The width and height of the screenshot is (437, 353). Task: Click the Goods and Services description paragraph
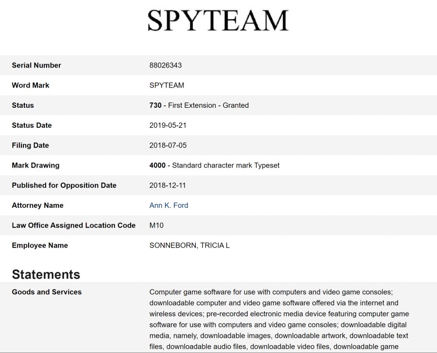(x=279, y=319)
